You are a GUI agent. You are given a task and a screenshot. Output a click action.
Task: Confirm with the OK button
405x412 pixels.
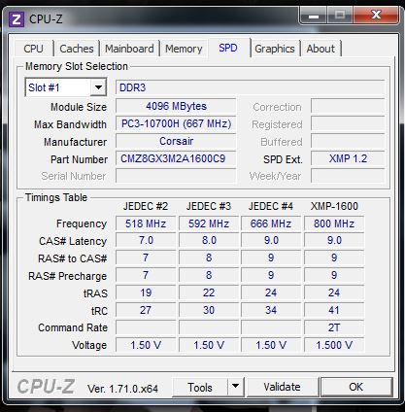tap(356, 387)
